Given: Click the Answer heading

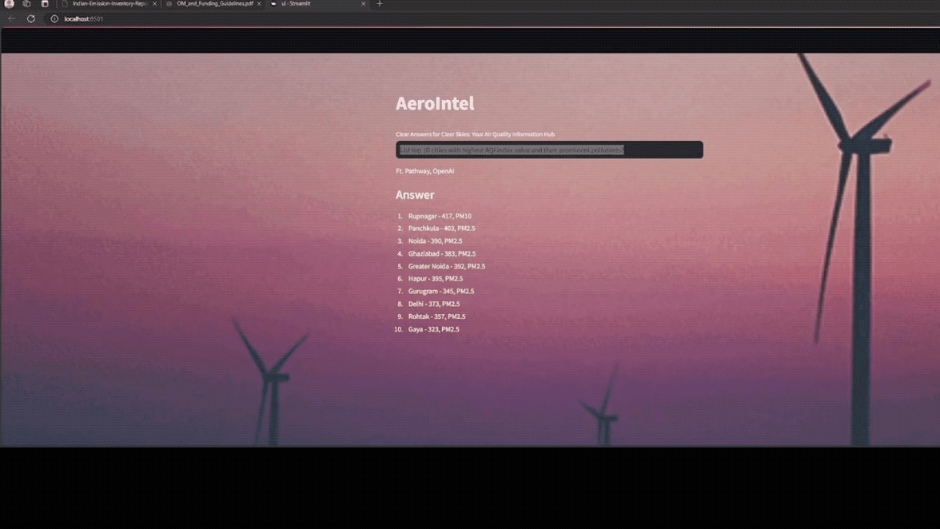Looking at the screenshot, I should pos(415,195).
